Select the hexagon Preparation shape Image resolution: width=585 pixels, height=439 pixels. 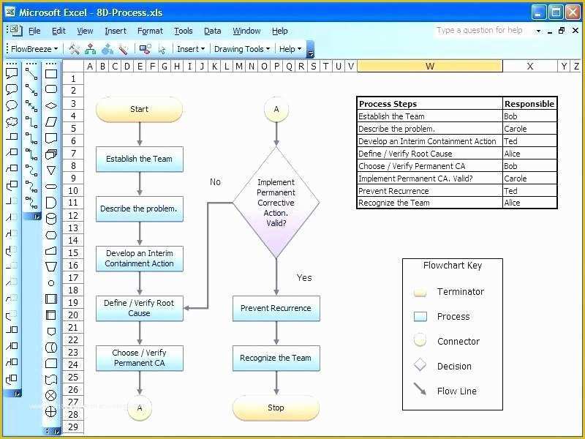click(51, 235)
